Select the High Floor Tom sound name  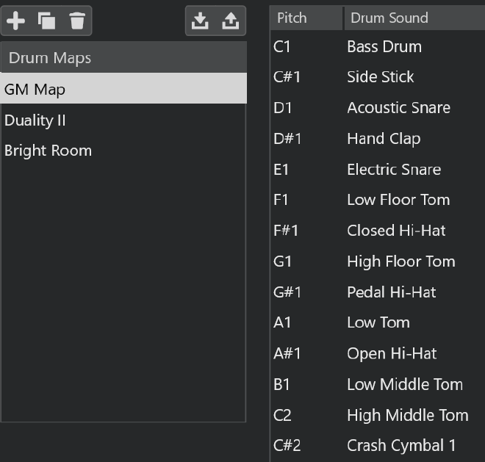[x=401, y=261]
